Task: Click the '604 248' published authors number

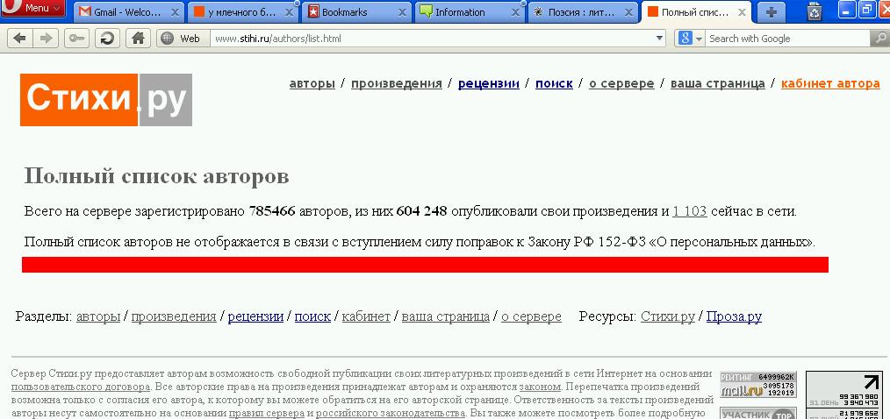Action: (x=421, y=211)
